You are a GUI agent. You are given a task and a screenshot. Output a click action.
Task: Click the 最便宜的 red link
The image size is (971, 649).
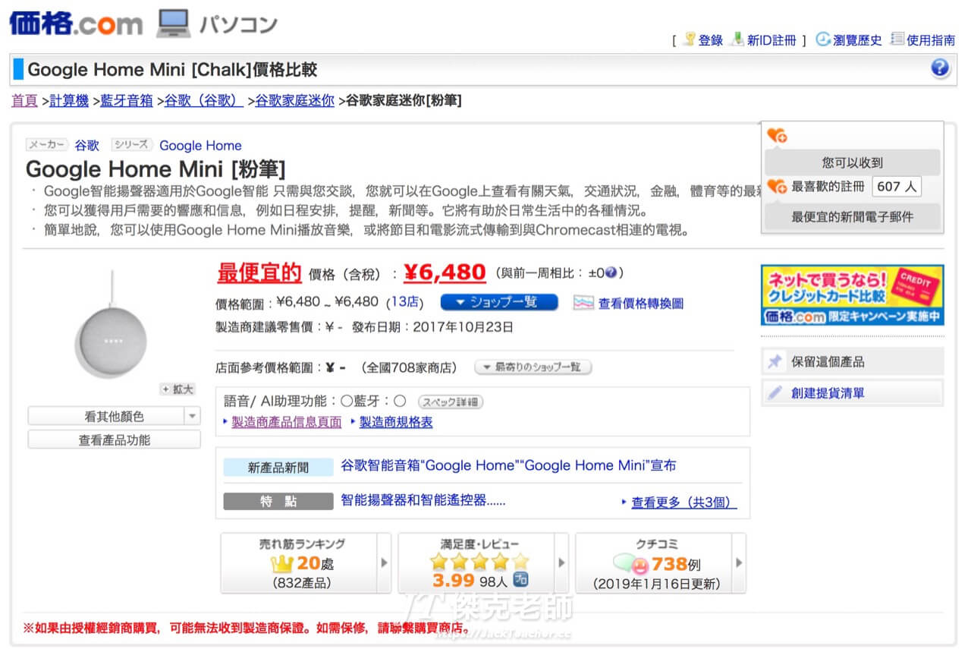tap(259, 273)
